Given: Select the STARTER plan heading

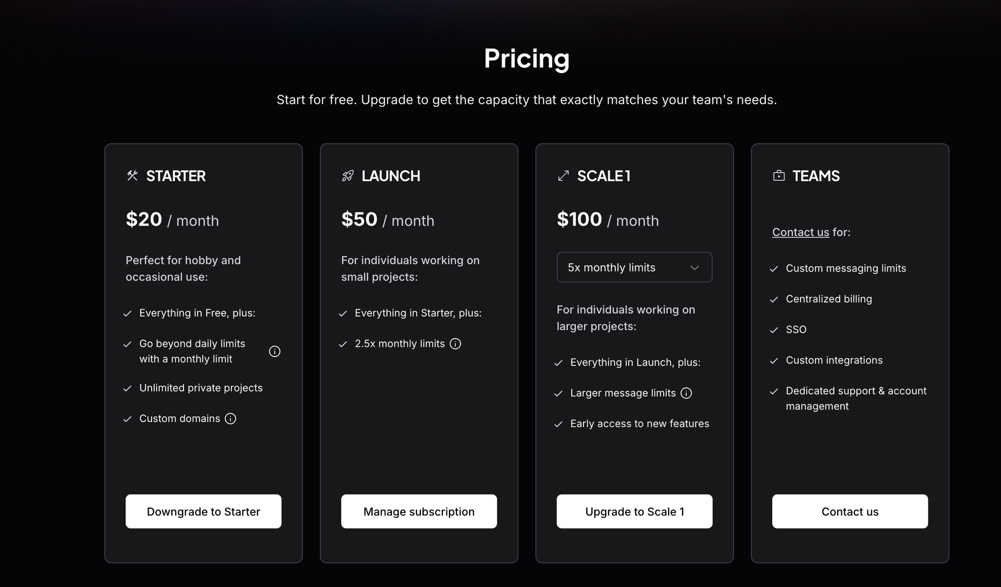Looking at the screenshot, I should pyautogui.click(x=176, y=175).
